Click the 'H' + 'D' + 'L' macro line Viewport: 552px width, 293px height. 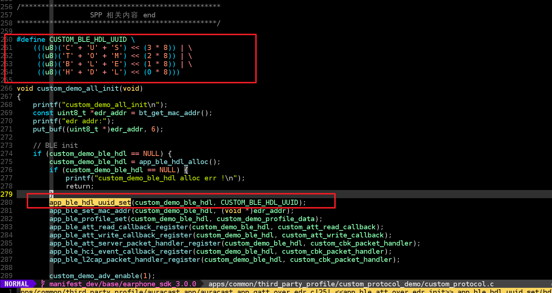[x=108, y=72]
